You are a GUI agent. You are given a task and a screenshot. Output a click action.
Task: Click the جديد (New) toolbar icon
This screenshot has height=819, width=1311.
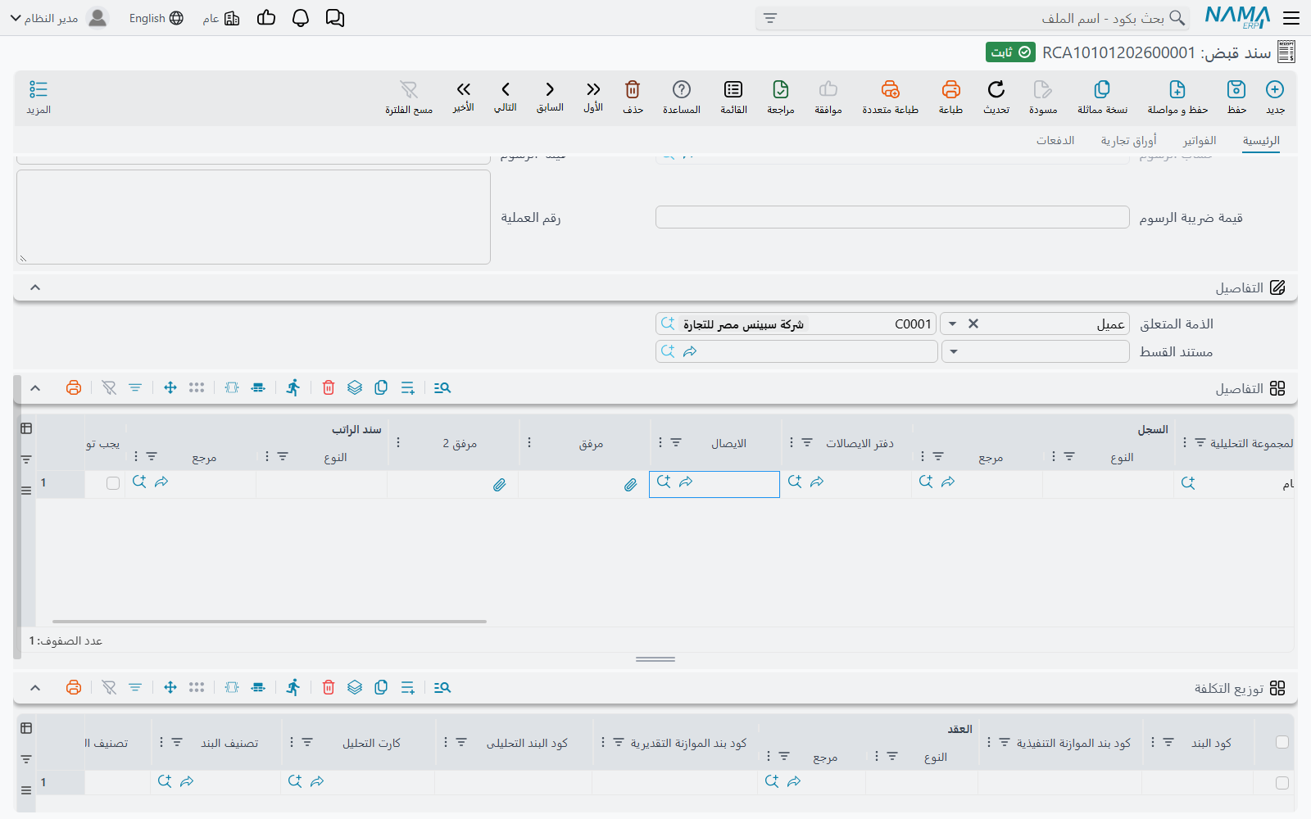(1275, 89)
